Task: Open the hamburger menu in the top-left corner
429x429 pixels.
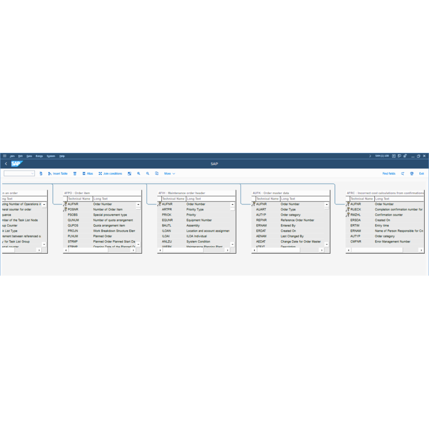Action: [x=4, y=156]
